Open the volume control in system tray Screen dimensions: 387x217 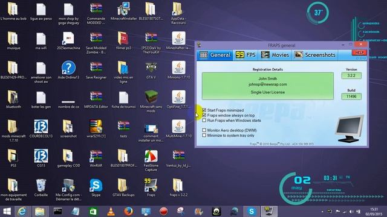pyautogui.click(x=351, y=212)
